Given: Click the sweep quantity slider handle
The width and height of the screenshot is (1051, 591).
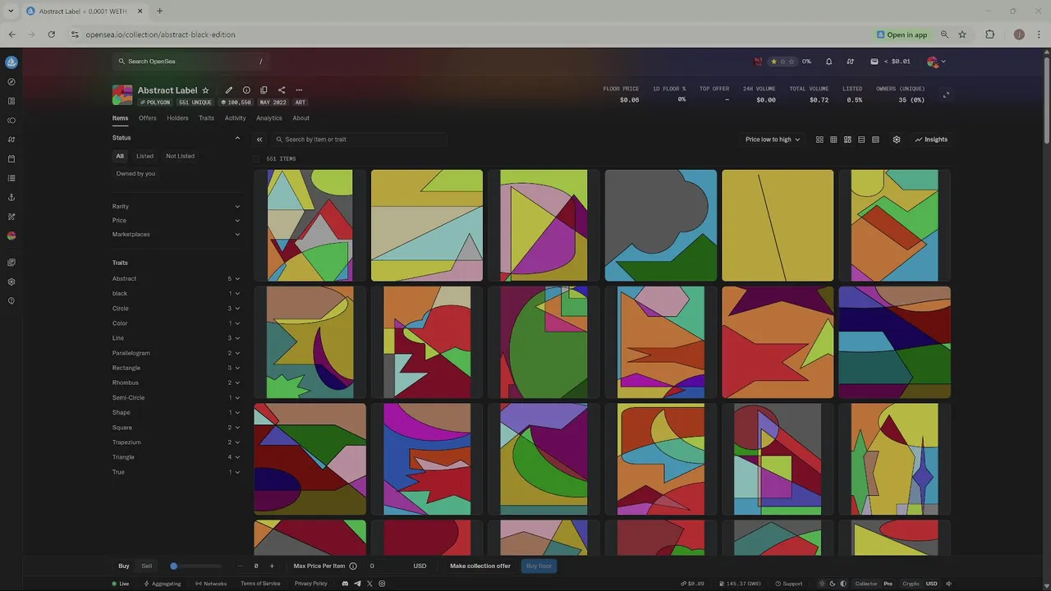Looking at the screenshot, I should (173, 566).
